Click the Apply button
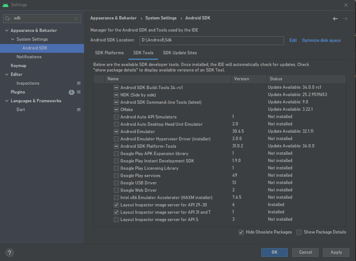This screenshot has width=356, height=261. pos(336,252)
